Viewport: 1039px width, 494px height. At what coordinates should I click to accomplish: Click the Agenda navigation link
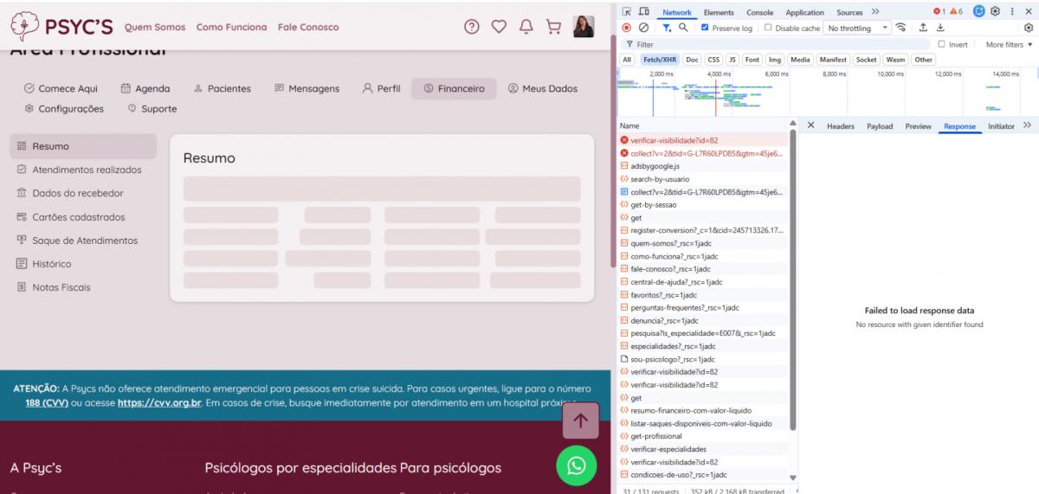(x=145, y=88)
